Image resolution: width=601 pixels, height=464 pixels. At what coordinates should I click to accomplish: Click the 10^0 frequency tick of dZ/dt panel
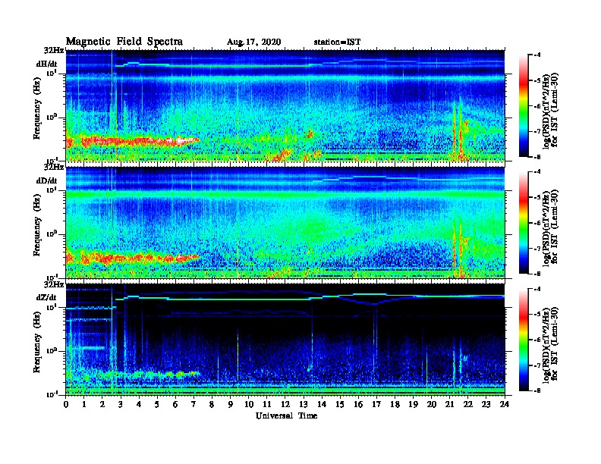pyautogui.click(x=52, y=350)
